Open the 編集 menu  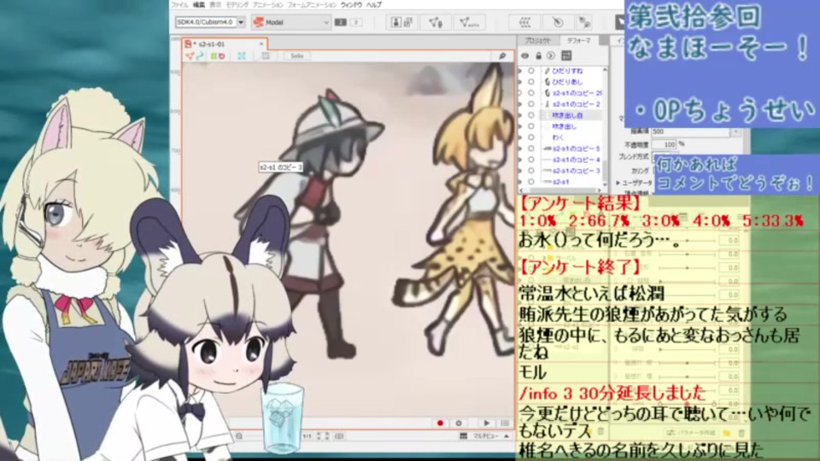coord(199,5)
